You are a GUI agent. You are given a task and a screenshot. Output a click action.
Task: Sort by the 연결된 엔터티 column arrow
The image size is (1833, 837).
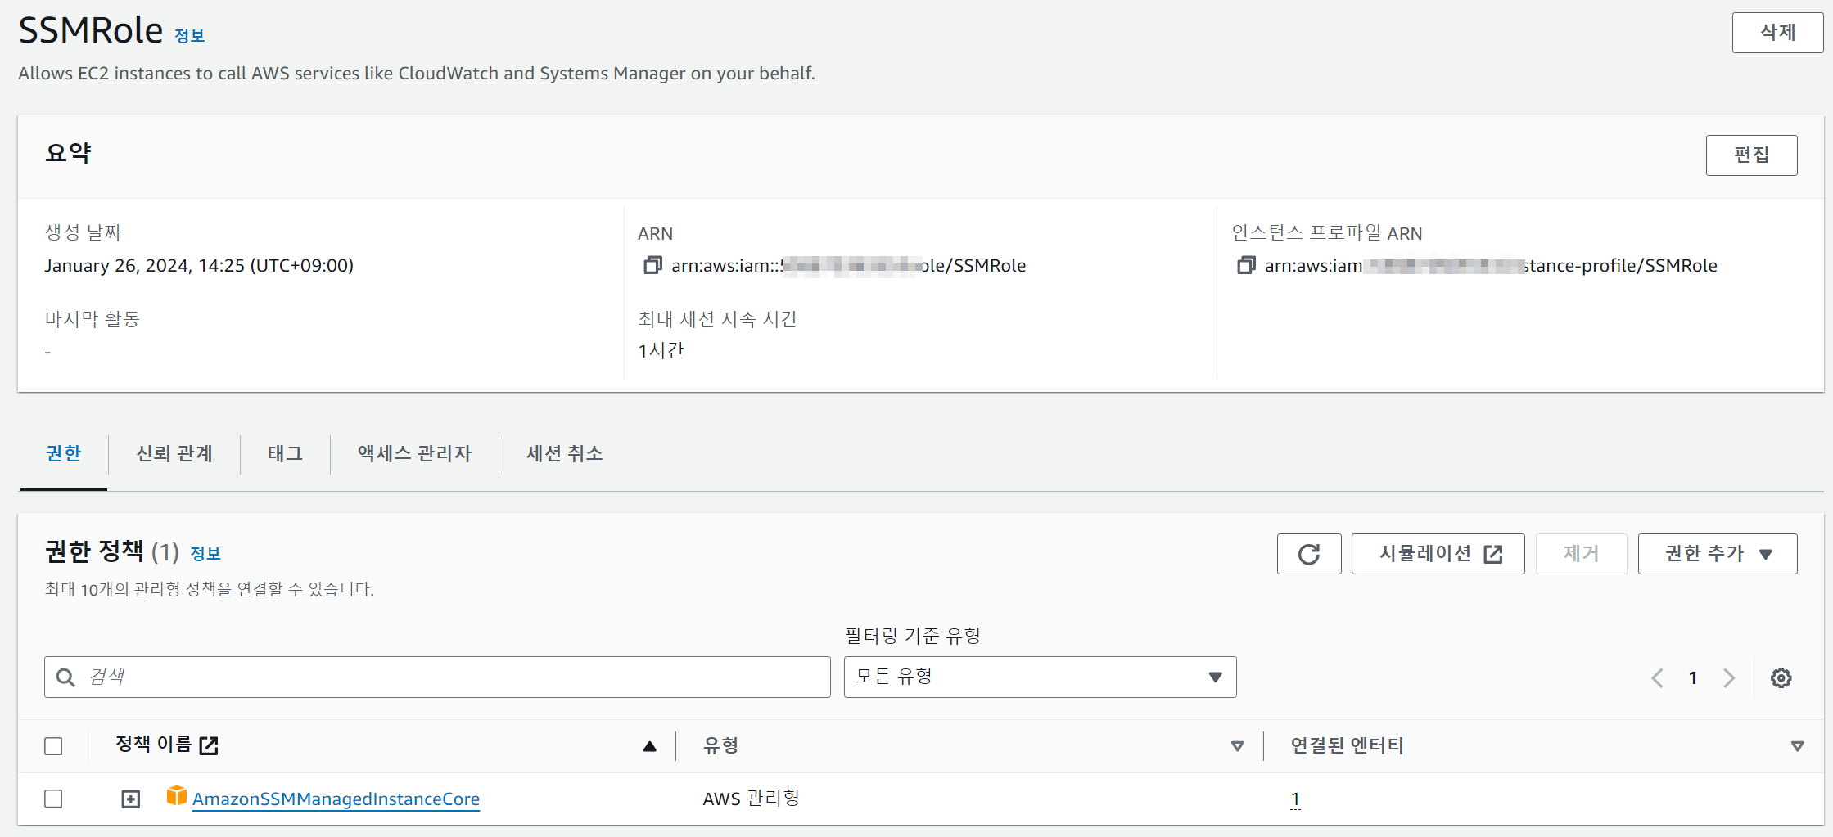pyautogui.click(x=1798, y=746)
